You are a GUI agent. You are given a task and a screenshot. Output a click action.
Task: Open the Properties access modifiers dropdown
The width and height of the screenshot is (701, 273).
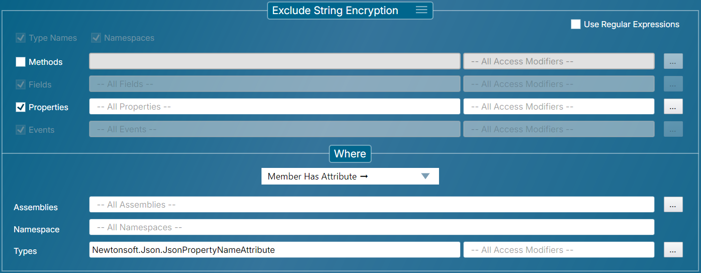tap(559, 107)
